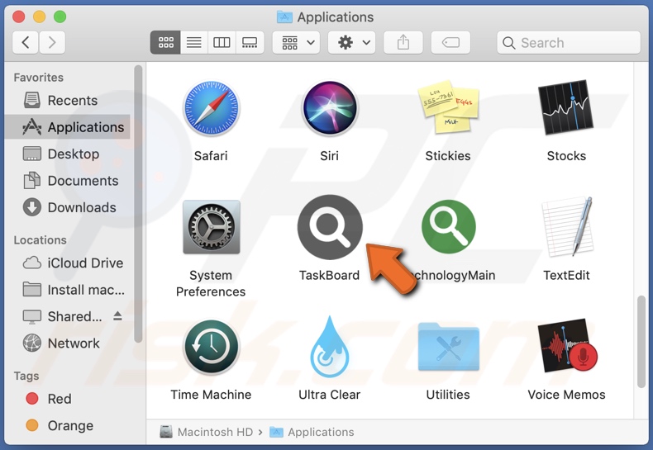The height and width of the screenshot is (450, 653).
Task: Open the group-by arrangement dropdown
Action: (x=296, y=42)
